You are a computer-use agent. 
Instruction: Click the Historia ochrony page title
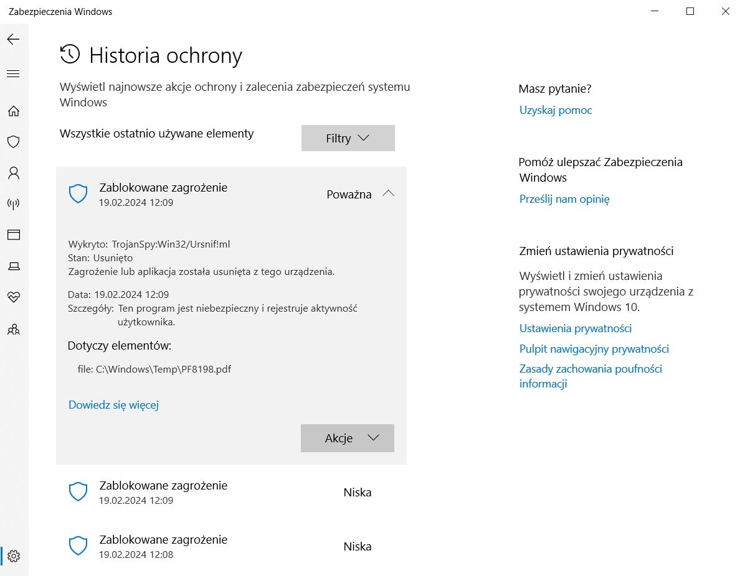[166, 55]
